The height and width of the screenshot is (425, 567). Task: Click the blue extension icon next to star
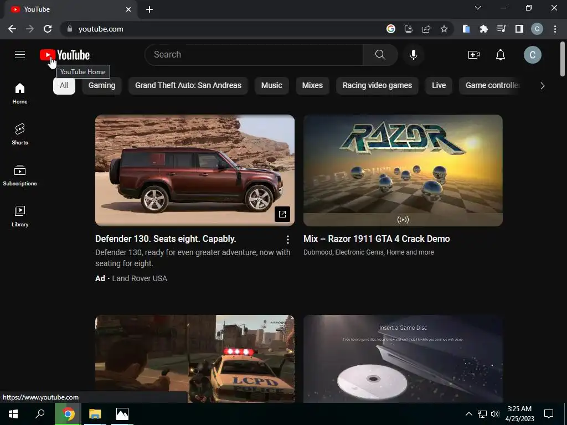coord(466,29)
